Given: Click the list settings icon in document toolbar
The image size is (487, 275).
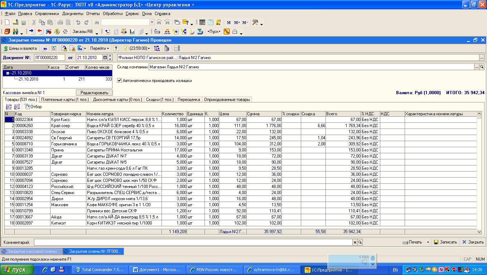Looking at the screenshot, I should pos(177,48).
